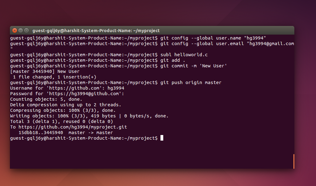Click the terminal title bar text
The image size is (316, 186).
tap(96, 31)
